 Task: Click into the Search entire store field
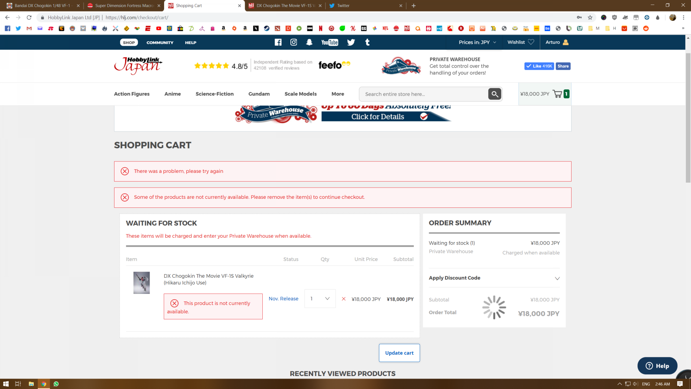coord(424,94)
